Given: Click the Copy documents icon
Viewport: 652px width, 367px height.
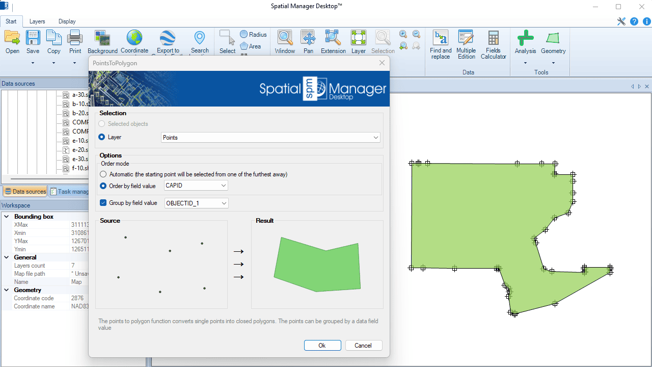Looking at the screenshot, I should point(53,38).
